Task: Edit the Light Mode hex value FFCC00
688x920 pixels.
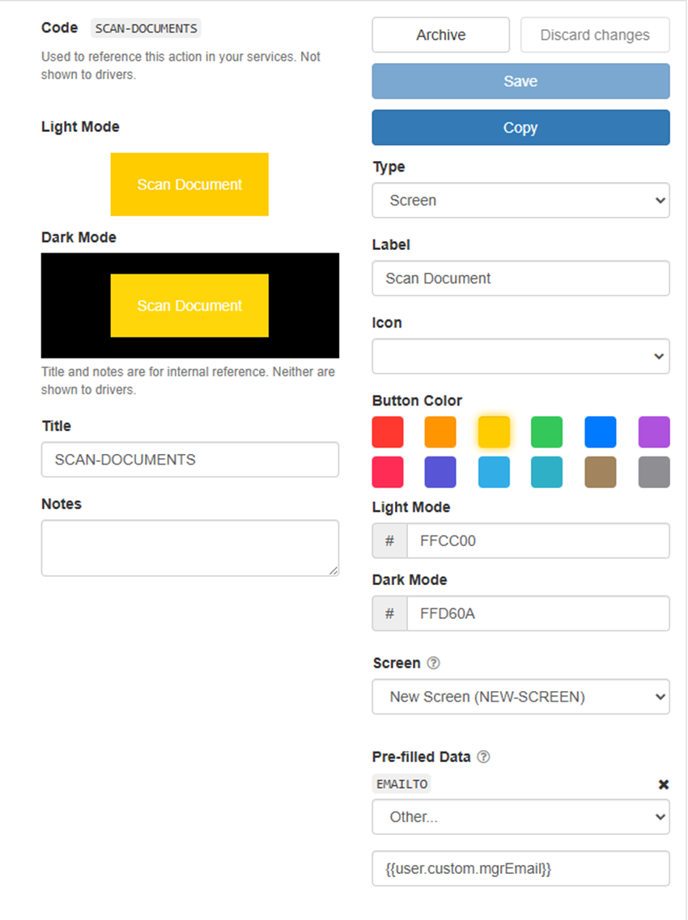Action: click(537, 541)
